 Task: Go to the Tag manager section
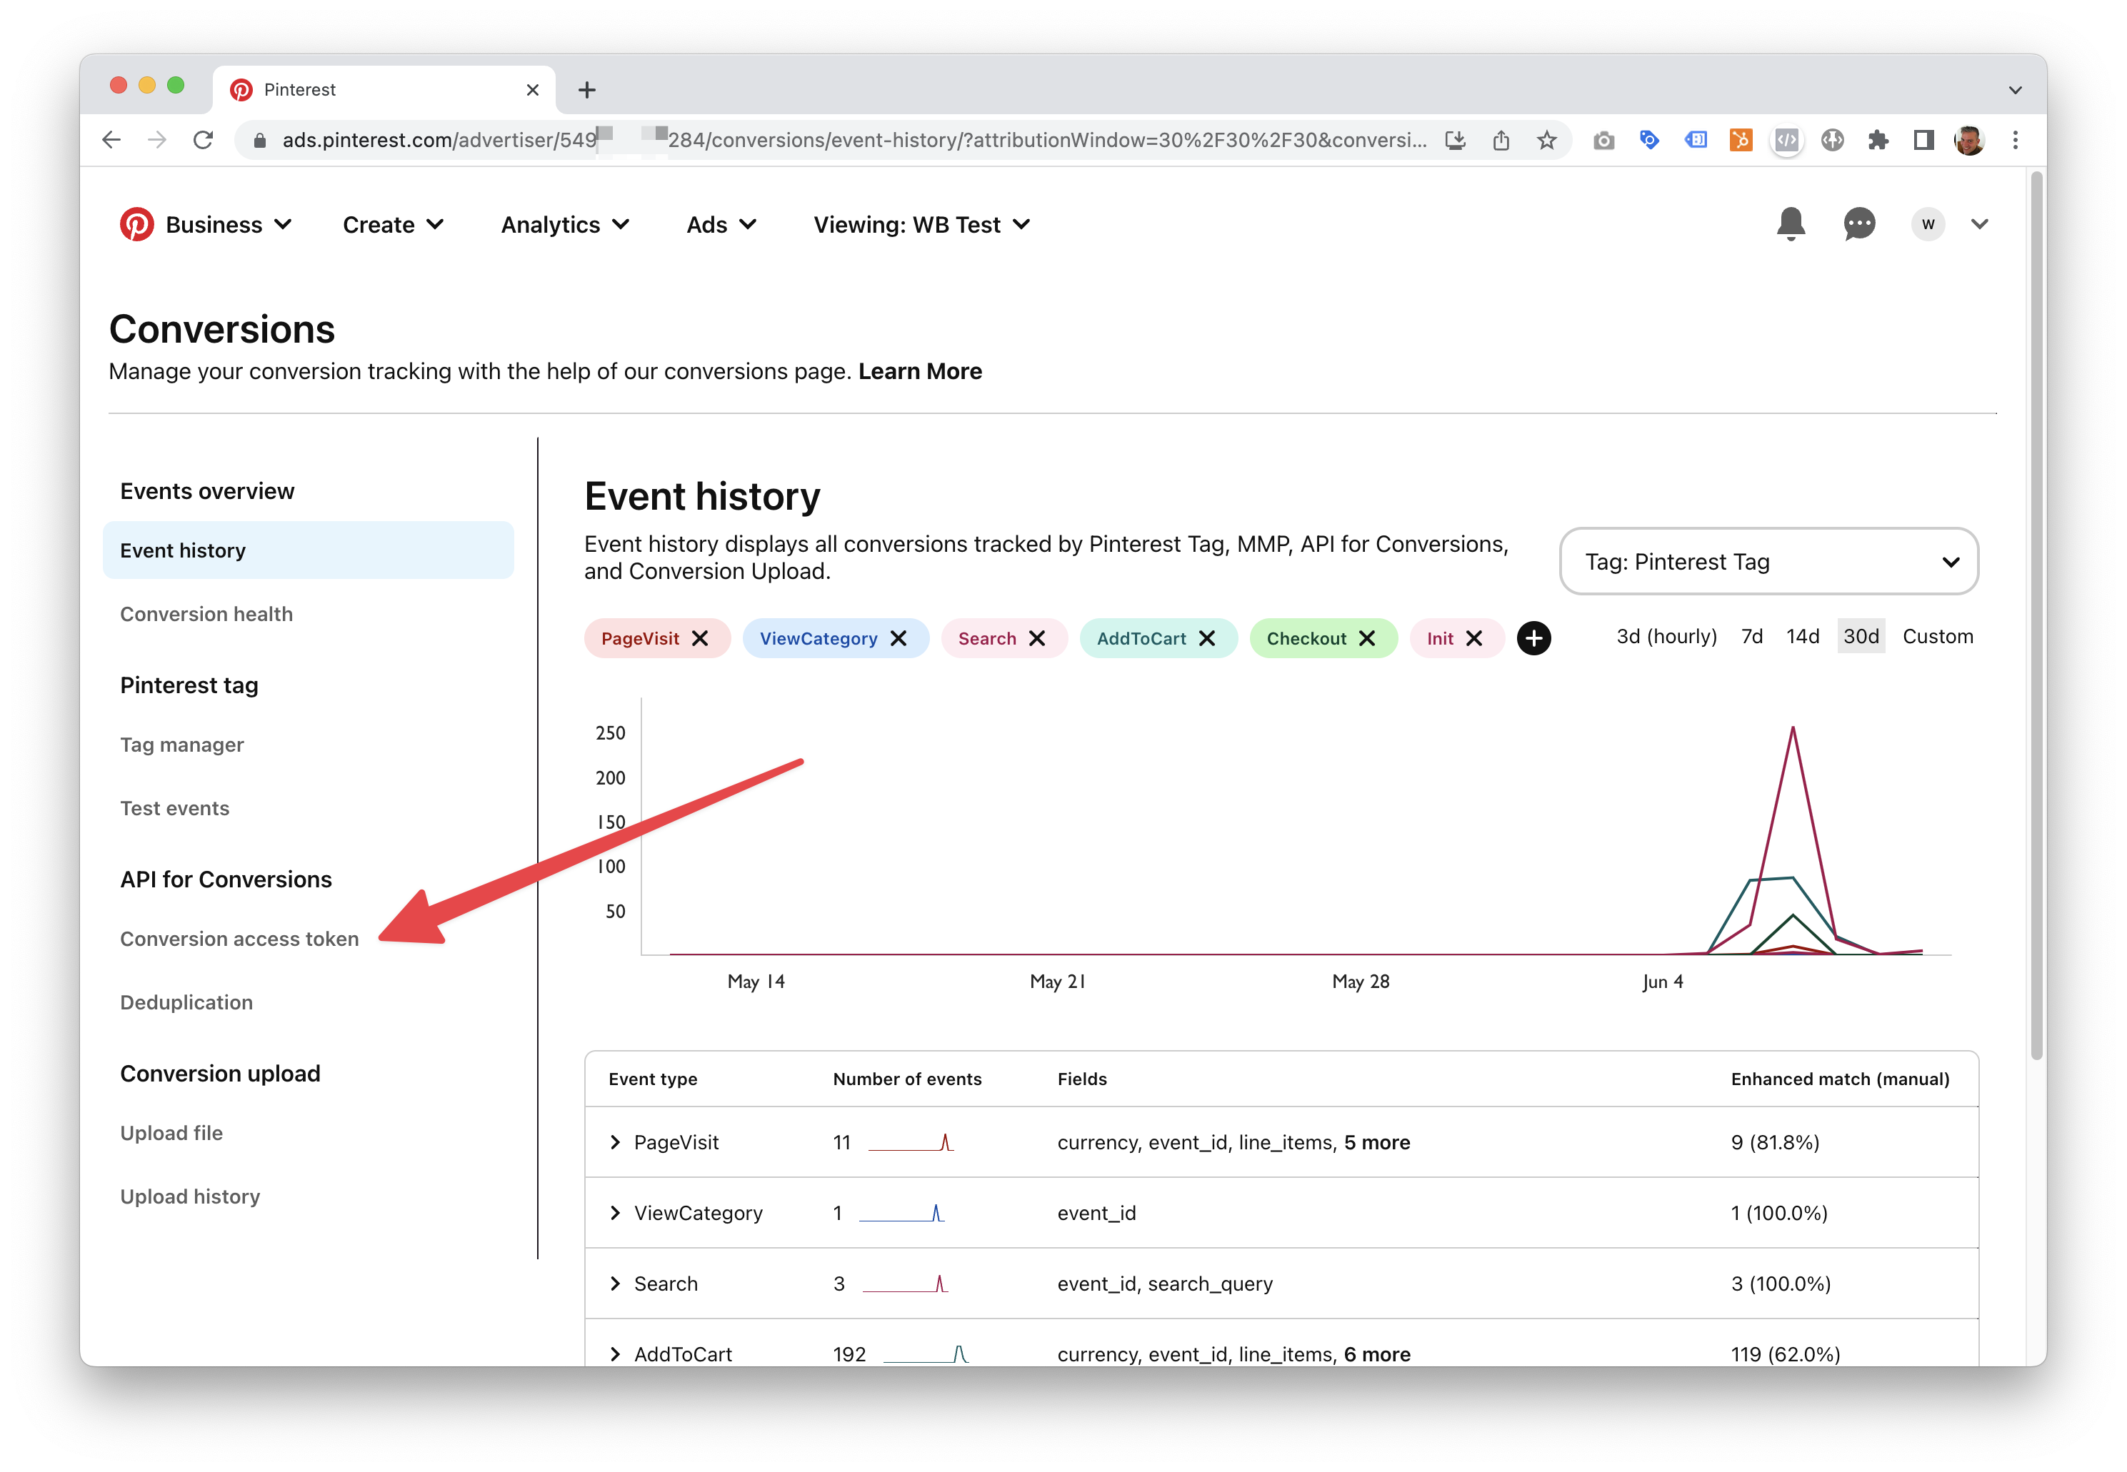182,745
